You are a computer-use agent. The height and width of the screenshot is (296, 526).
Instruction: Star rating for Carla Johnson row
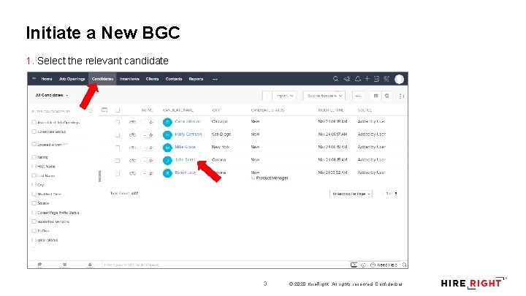pos(151,122)
